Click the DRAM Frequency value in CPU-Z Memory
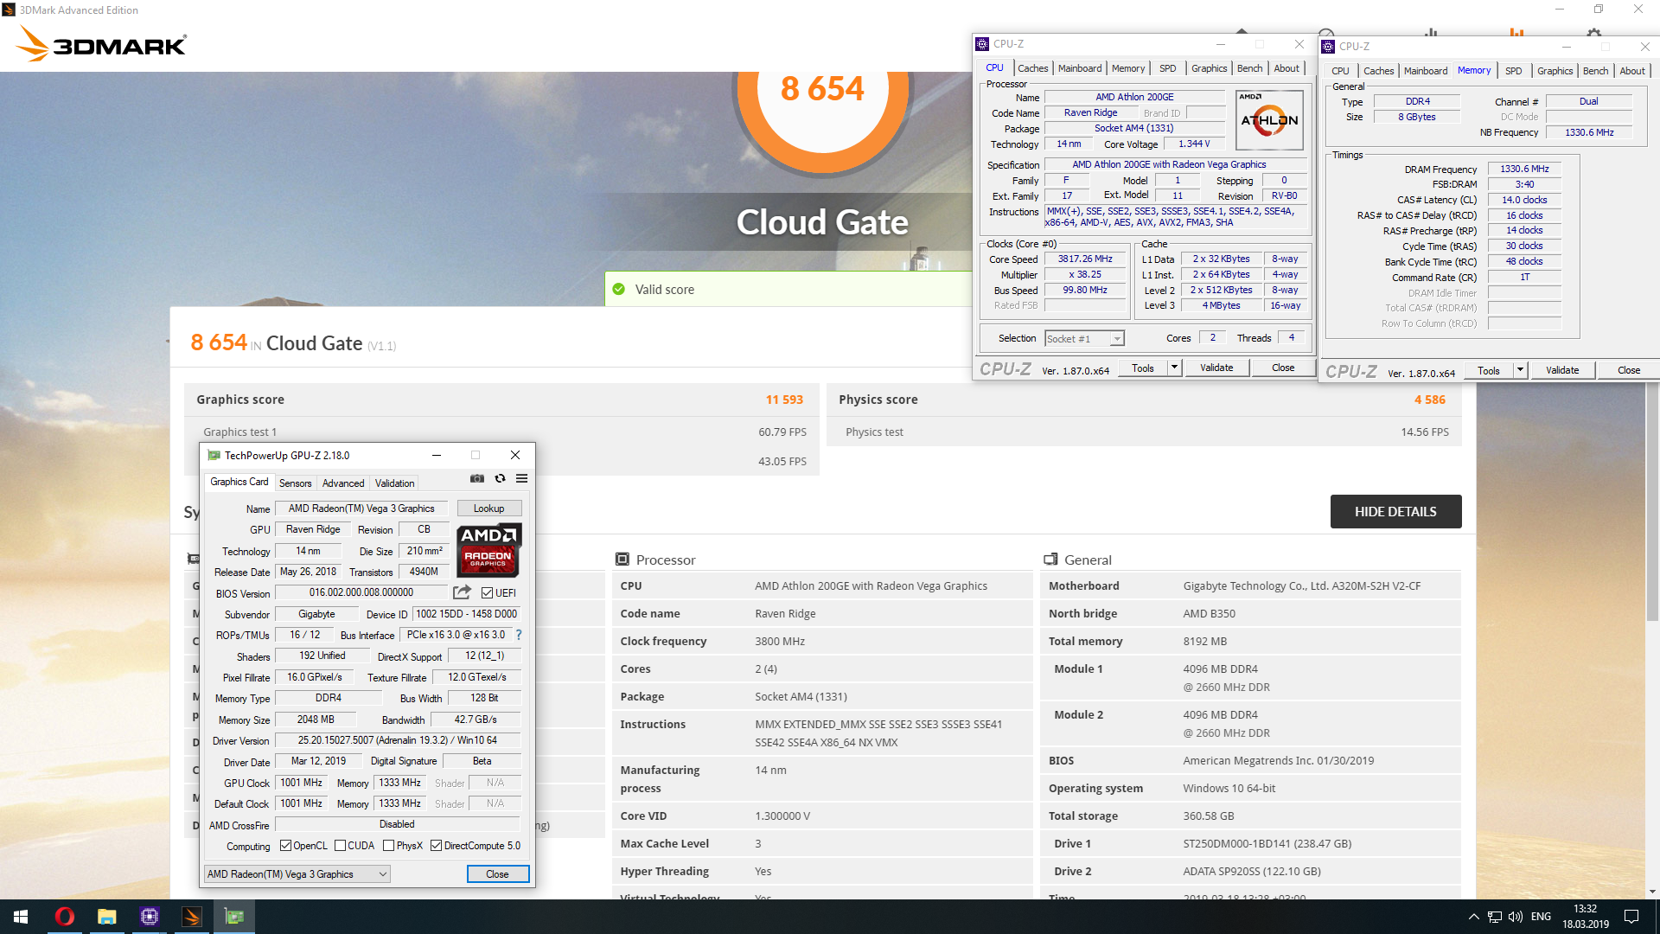The width and height of the screenshot is (1660, 934). [1524, 169]
